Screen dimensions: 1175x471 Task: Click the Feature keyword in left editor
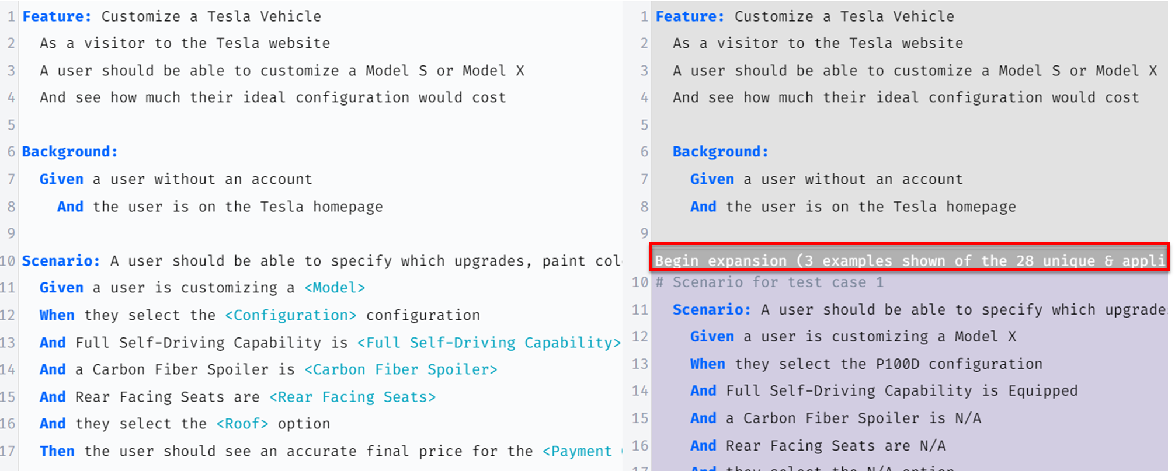click(x=57, y=16)
